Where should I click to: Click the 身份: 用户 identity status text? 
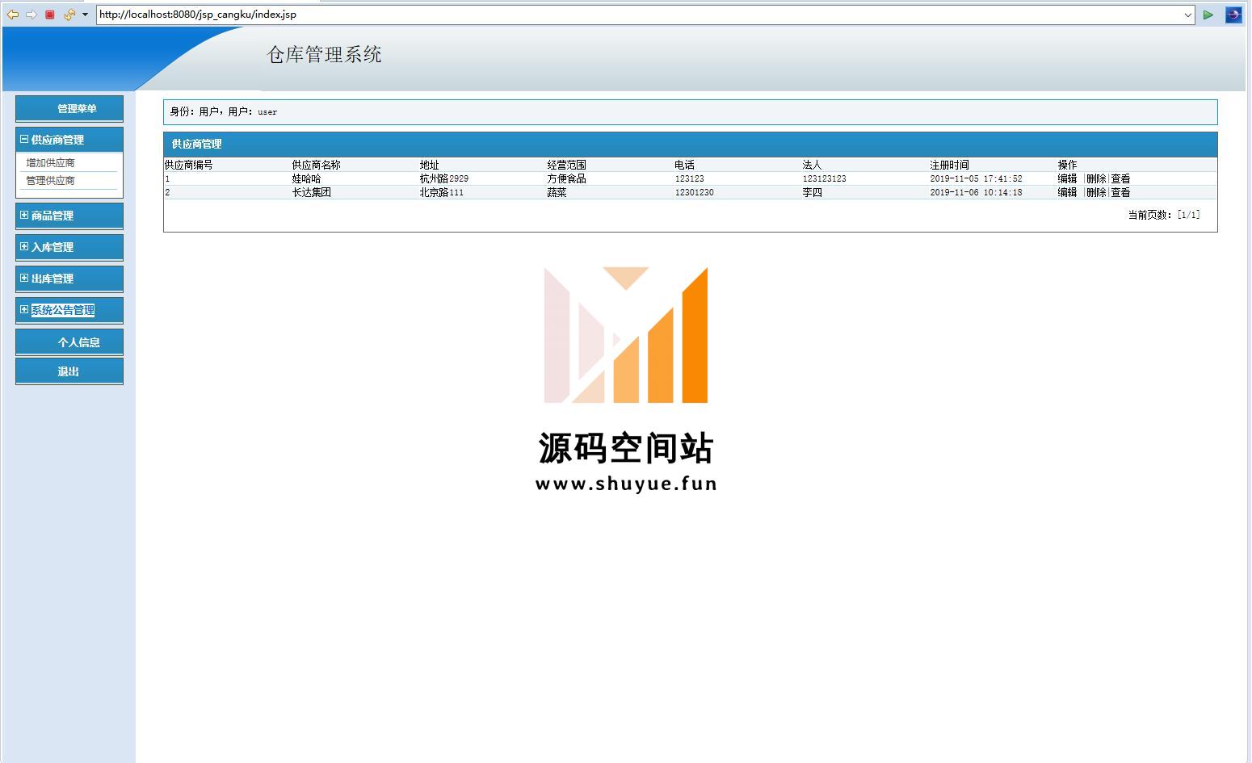click(x=223, y=111)
